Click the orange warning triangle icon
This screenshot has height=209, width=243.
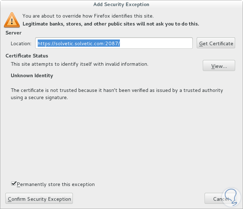point(12,20)
